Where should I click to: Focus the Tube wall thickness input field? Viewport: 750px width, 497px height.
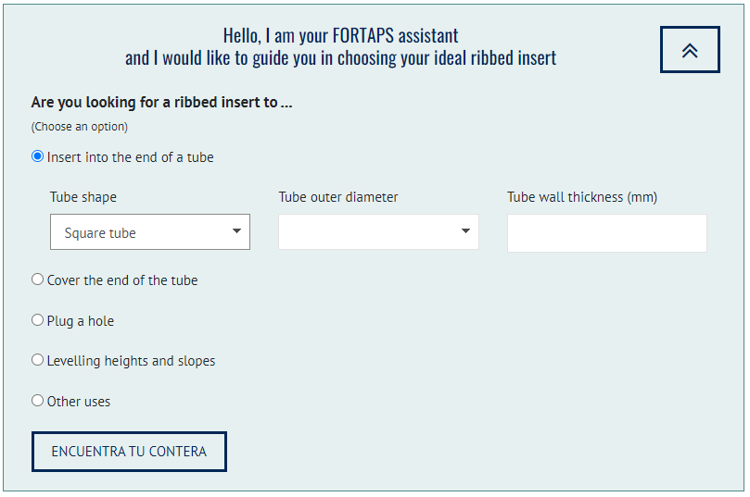point(606,233)
